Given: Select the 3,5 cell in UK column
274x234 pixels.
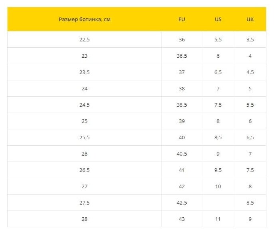Looking at the screenshot, I should click(x=250, y=39).
